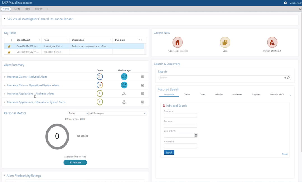Switch to the Alerts menu tab

tap(17, 9)
